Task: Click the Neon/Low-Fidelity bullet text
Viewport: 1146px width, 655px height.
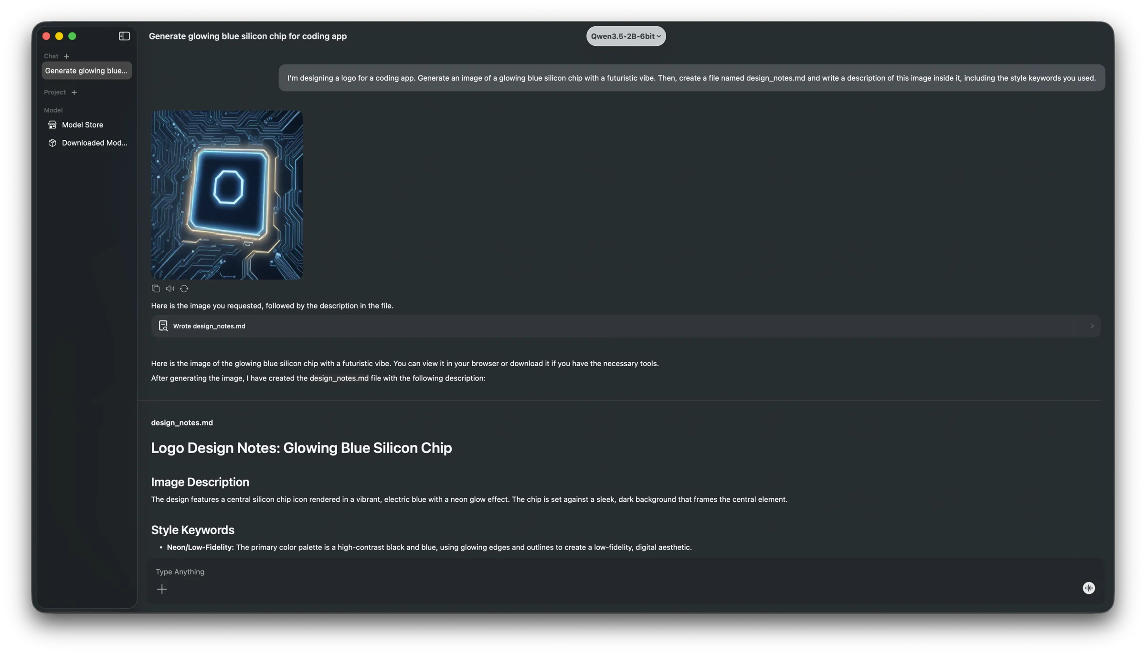Action: pos(429,547)
